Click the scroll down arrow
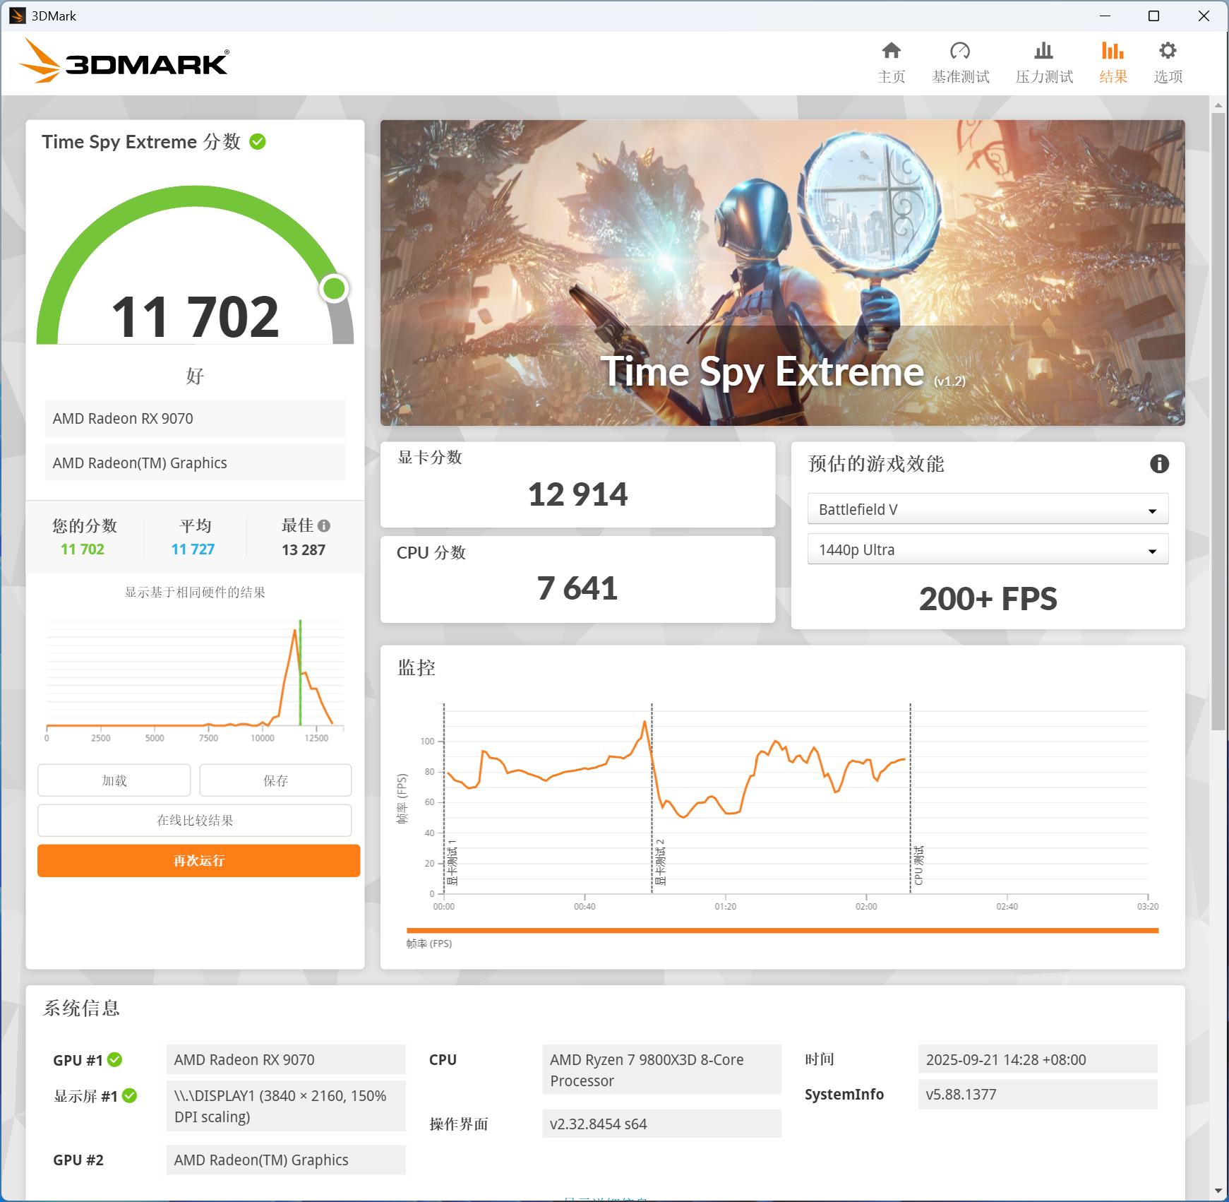This screenshot has height=1202, width=1229. click(x=1218, y=1191)
